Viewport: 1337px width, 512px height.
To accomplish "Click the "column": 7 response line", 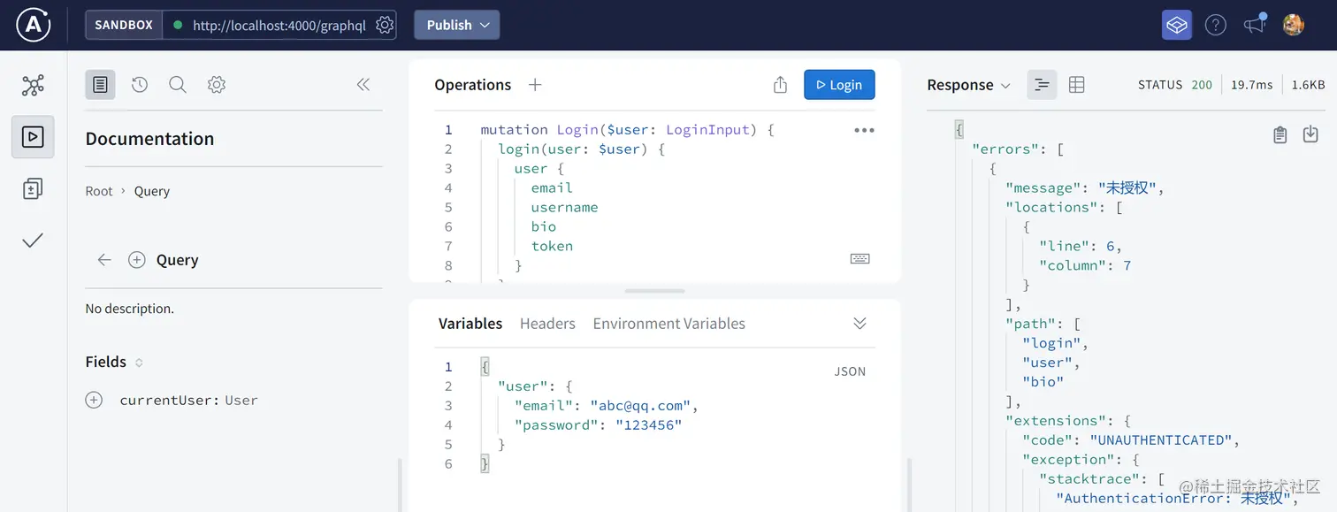I will pos(1085,265).
